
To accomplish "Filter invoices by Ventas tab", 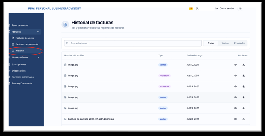I will [x=225, y=43].
